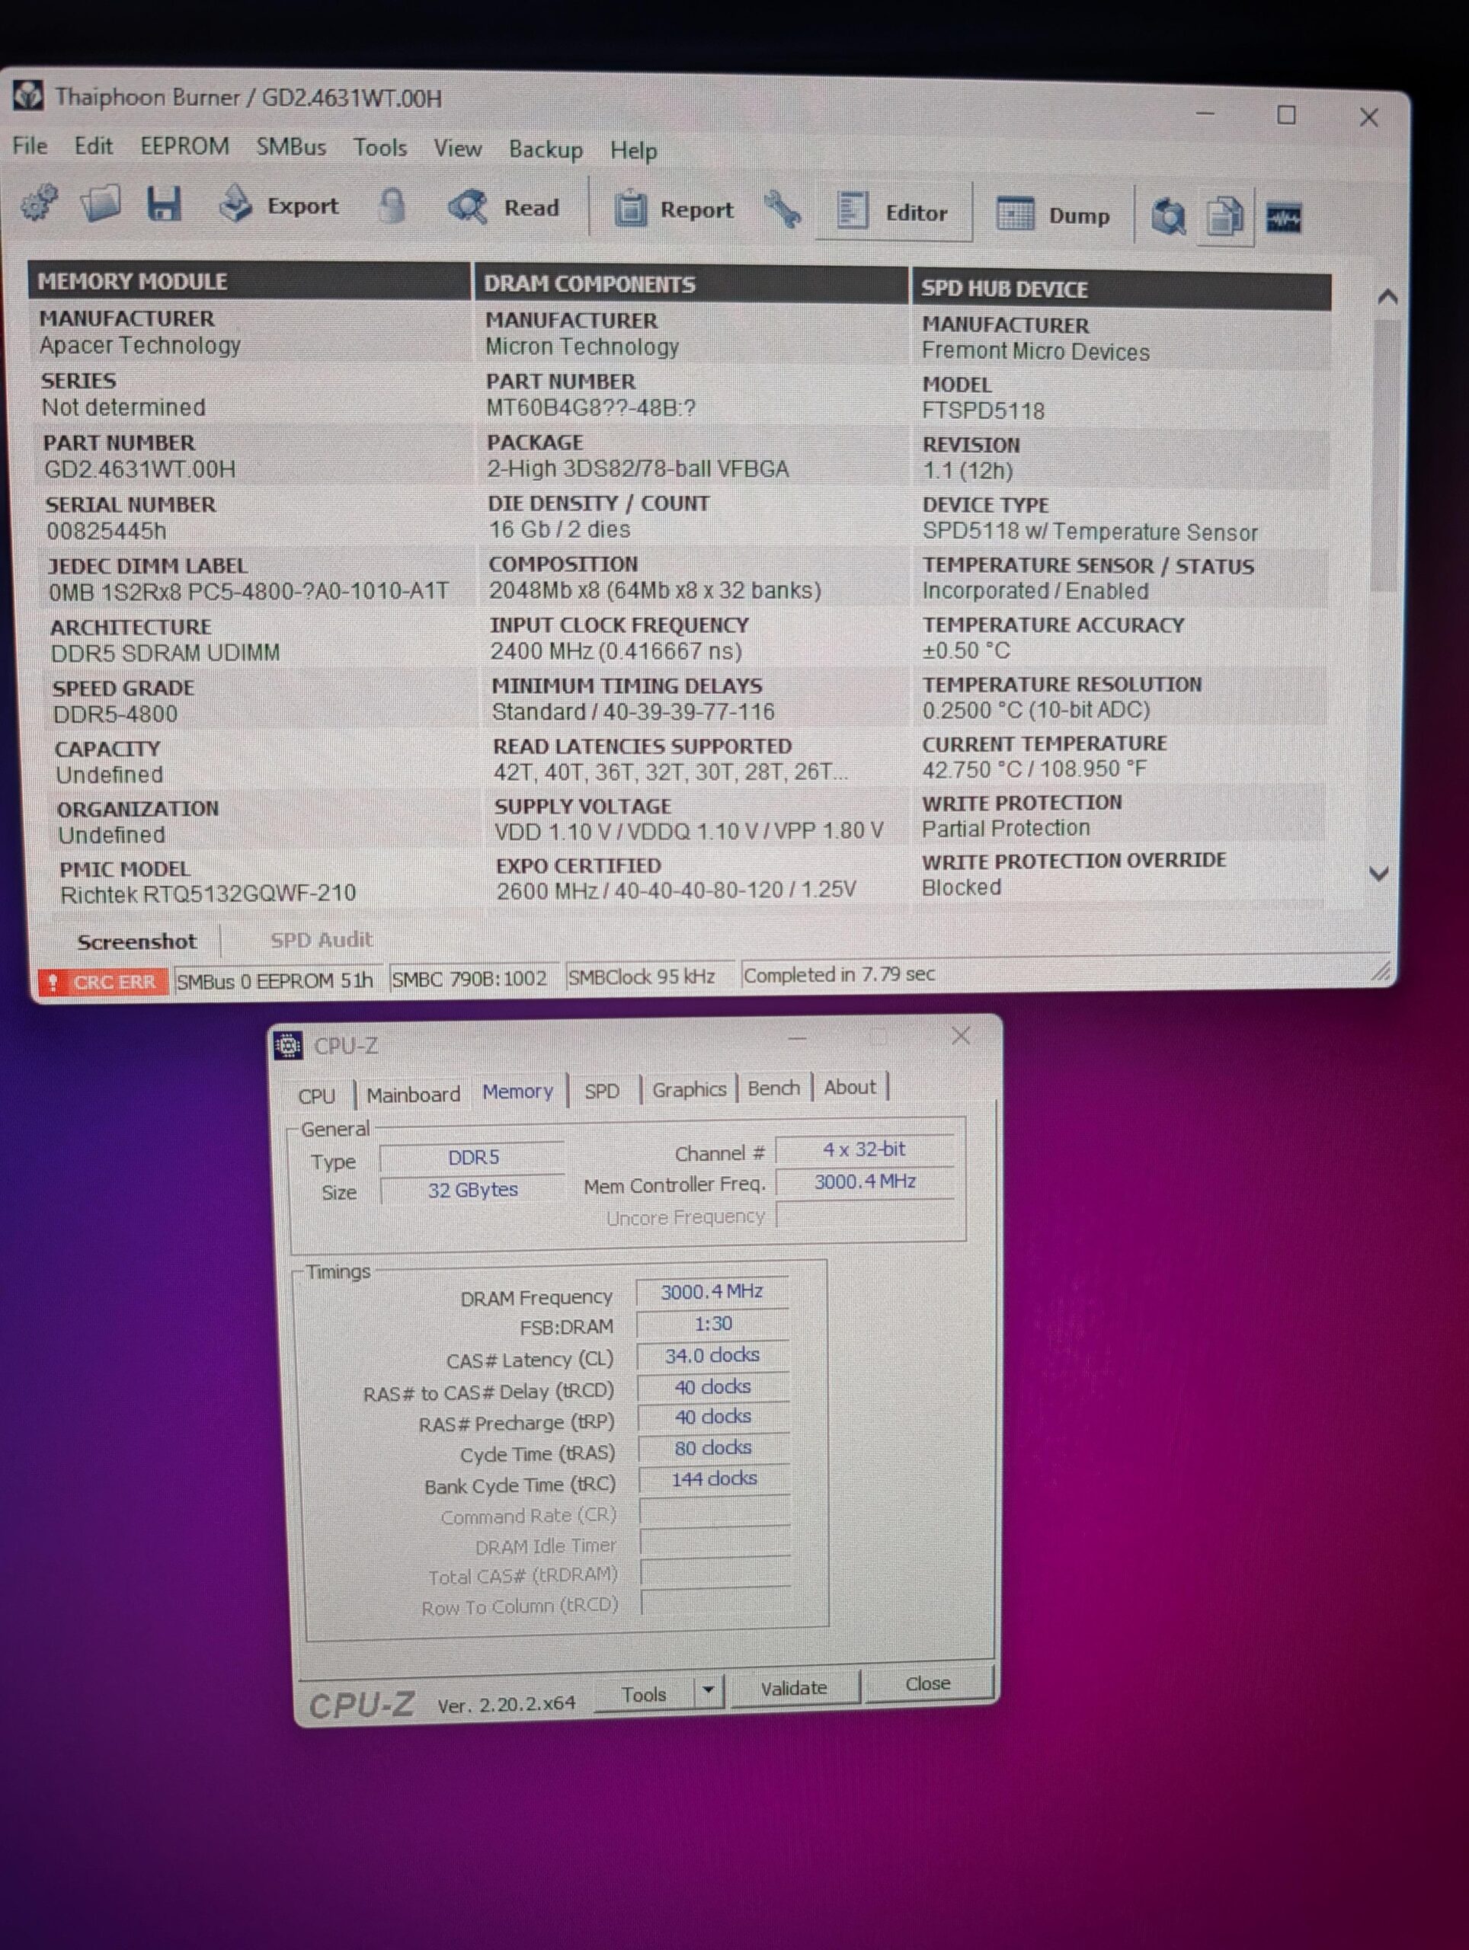Screen dimensions: 1469x1950
Task: Click the current temperature 42.750 °C value
Action: (1034, 769)
